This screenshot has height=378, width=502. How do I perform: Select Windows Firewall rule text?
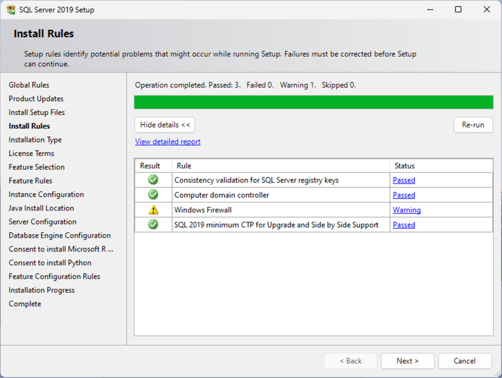pos(203,210)
